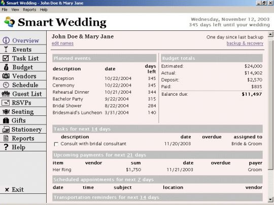Click the scrollbar down arrow
This screenshot has height=205, width=274.
(270, 199)
